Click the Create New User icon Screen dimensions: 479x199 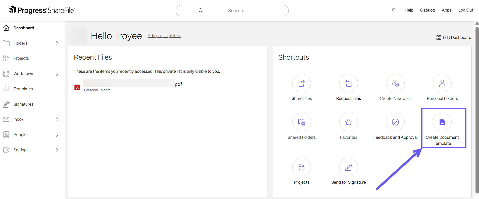pyautogui.click(x=395, y=83)
